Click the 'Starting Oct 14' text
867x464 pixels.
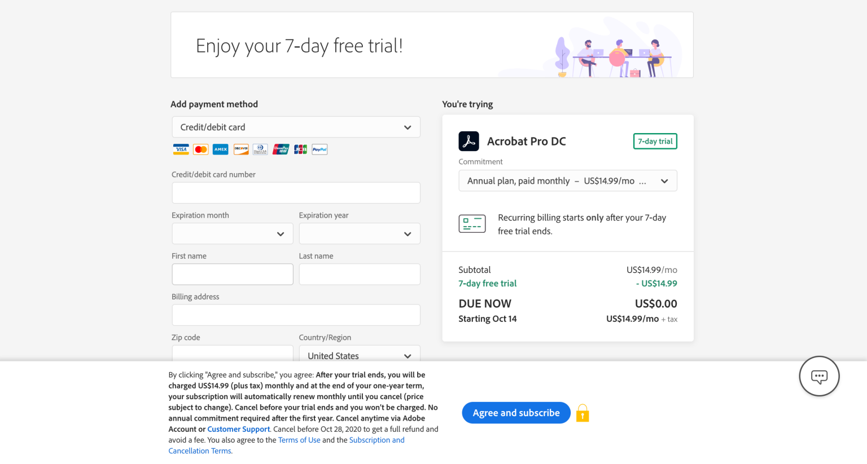487,319
